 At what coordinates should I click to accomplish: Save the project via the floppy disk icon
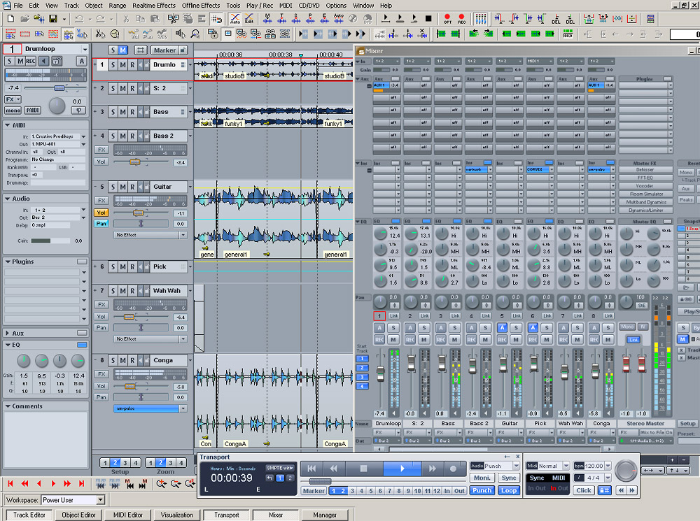pos(53,19)
